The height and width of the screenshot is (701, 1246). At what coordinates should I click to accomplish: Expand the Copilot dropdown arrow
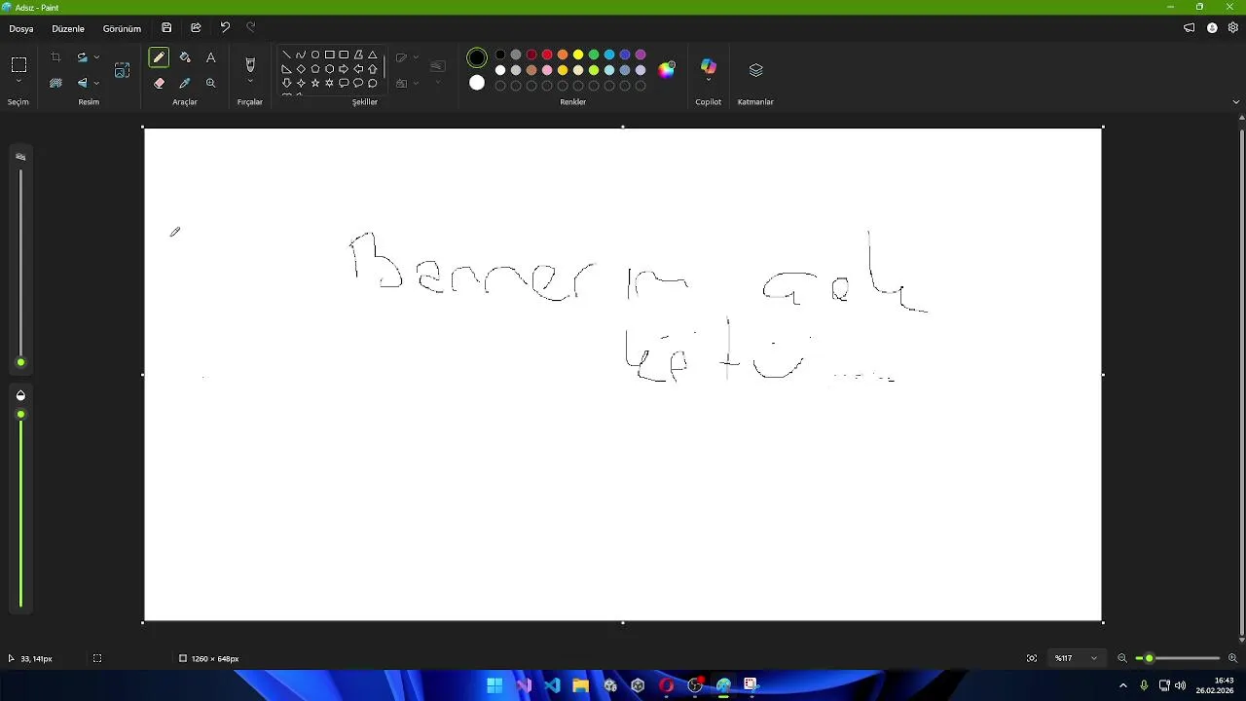709,80
